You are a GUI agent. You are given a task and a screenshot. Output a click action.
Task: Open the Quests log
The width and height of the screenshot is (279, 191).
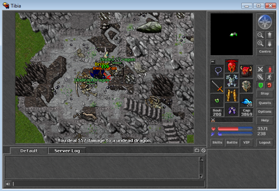coord(265,103)
